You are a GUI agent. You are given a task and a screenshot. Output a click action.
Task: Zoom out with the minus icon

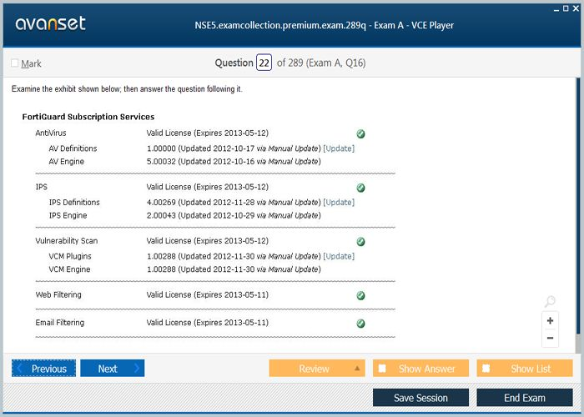pyautogui.click(x=550, y=338)
